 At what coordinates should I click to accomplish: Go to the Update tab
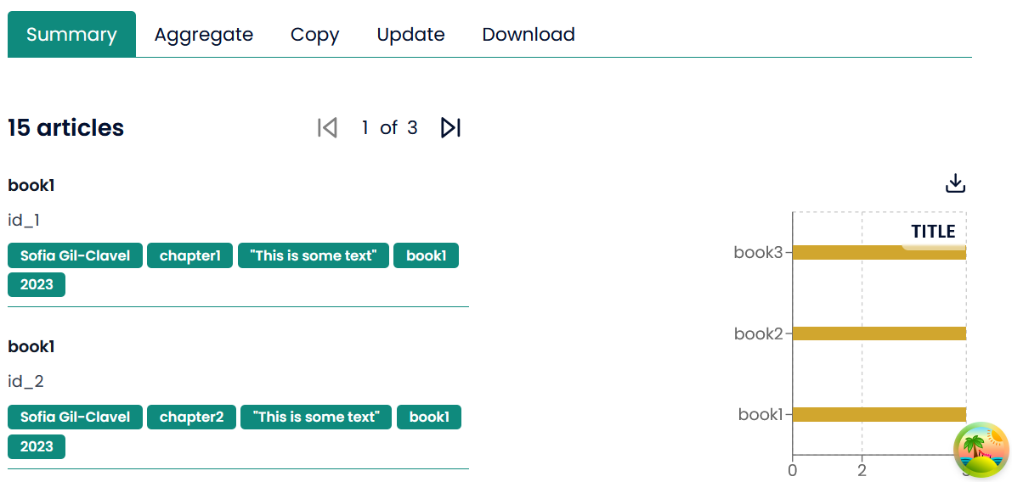point(410,35)
